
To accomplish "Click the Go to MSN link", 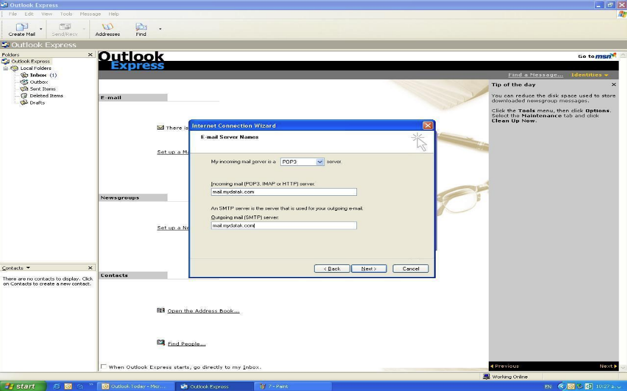I will (597, 56).
